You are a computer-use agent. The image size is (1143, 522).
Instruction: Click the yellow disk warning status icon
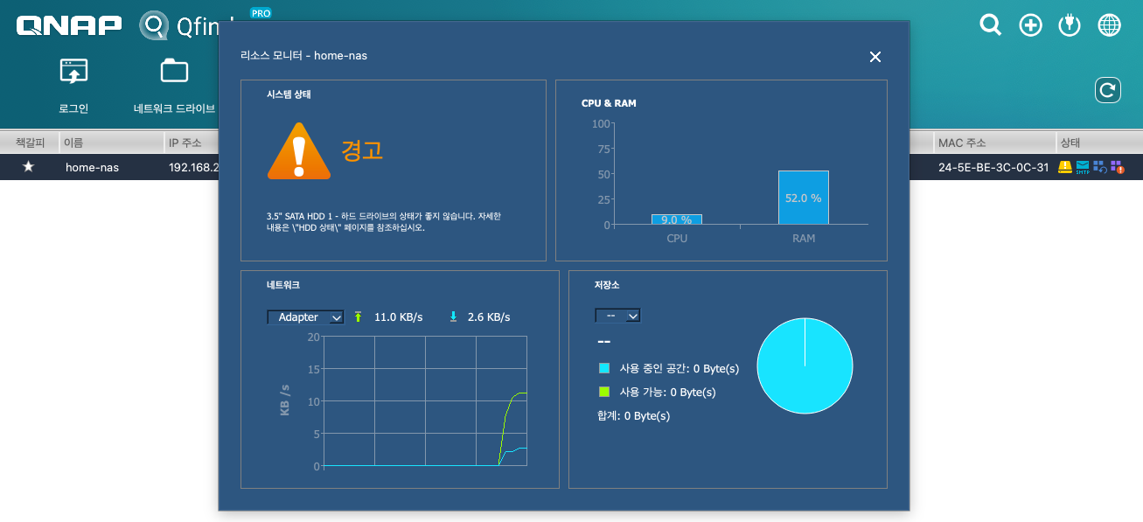(1065, 166)
